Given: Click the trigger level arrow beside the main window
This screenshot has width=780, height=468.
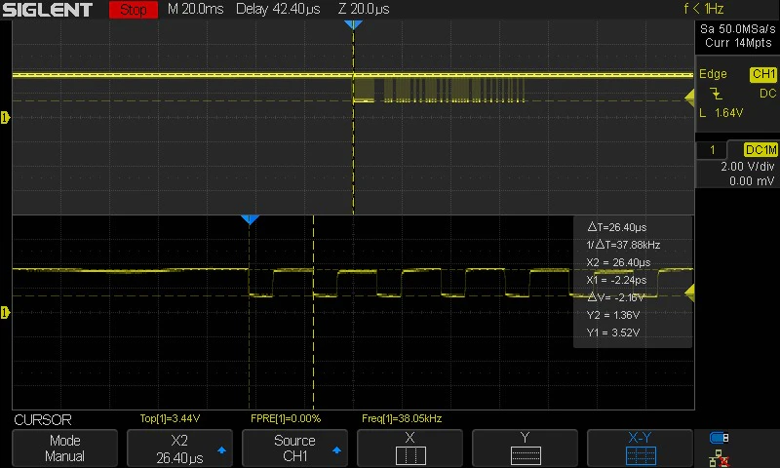Looking at the screenshot, I should (x=689, y=97).
